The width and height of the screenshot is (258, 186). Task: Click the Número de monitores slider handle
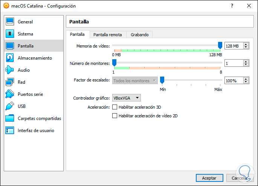tap(114, 63)
